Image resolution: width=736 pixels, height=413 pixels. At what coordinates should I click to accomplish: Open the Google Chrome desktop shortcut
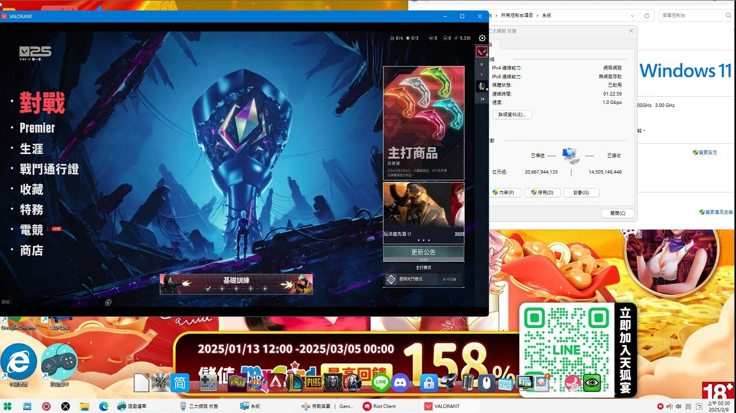pos(19,324)
